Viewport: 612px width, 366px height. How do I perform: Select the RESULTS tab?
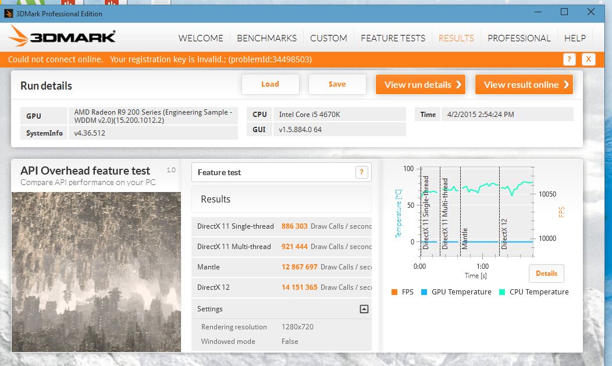pos(456,38)
